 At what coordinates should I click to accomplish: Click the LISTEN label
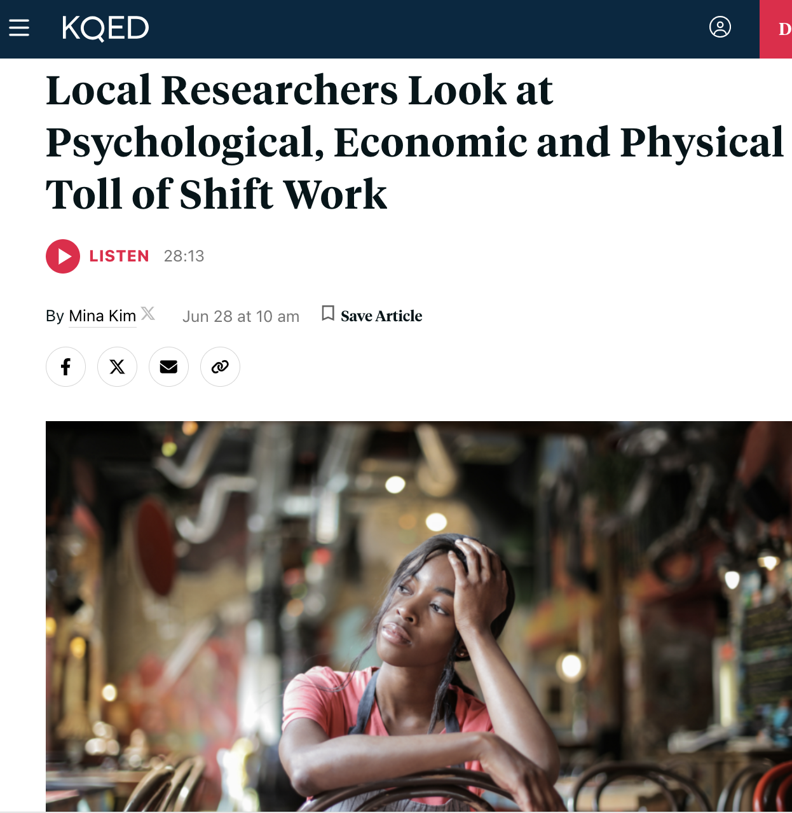pos(119,256)
